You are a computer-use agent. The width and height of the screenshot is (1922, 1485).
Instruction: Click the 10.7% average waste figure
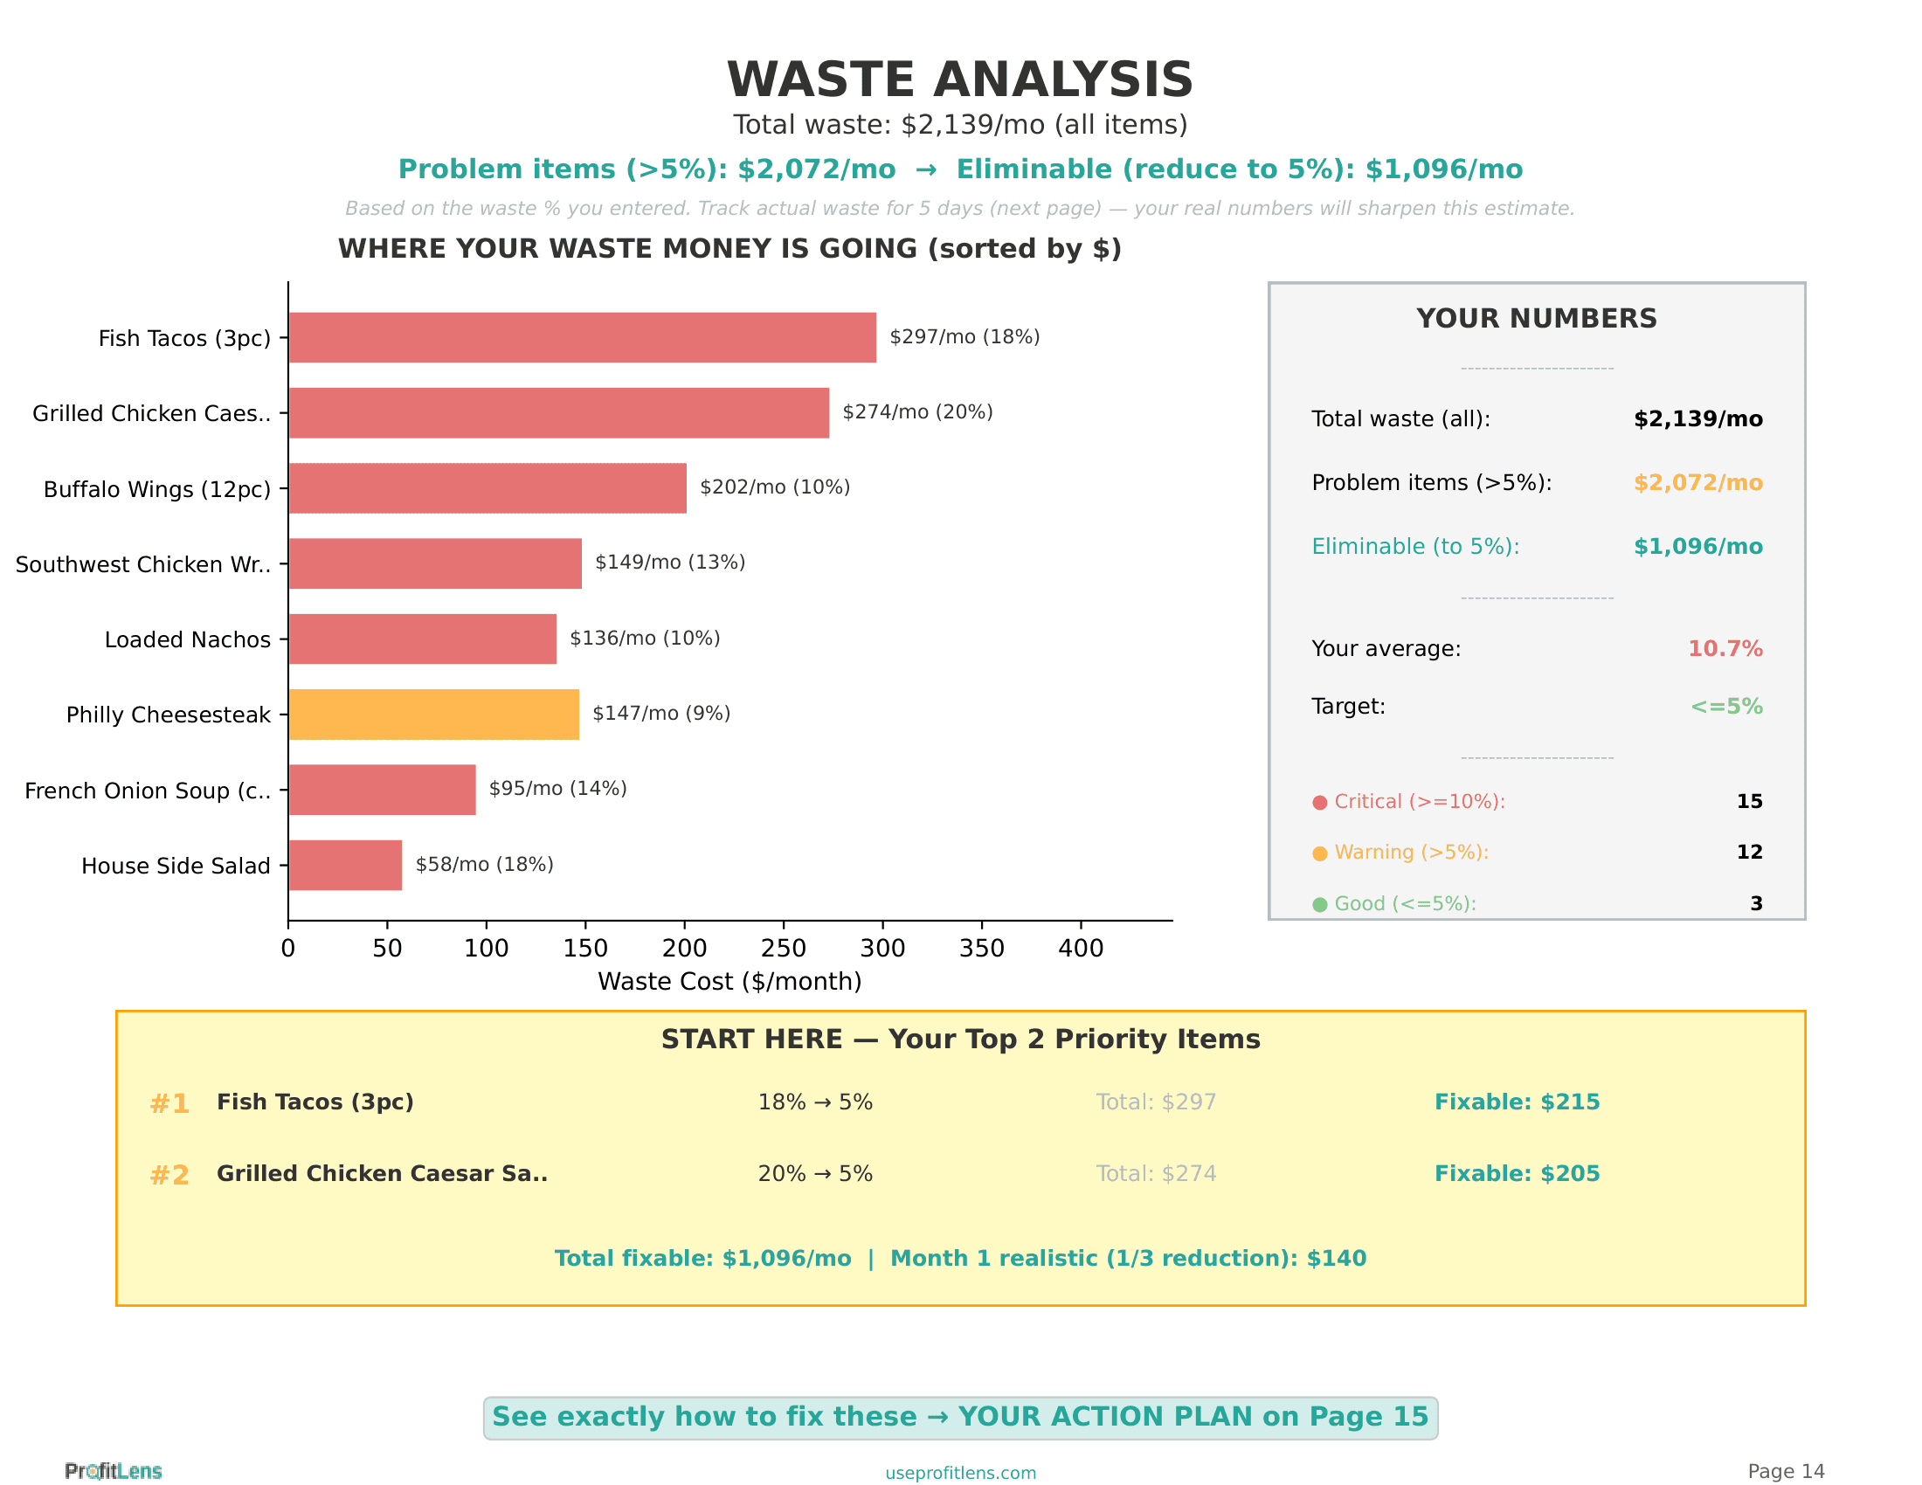(x=1724, y=648)
